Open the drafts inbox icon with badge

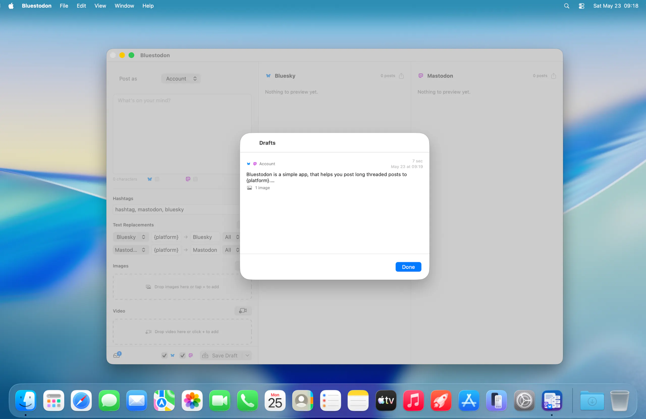[x=117, y=355]
